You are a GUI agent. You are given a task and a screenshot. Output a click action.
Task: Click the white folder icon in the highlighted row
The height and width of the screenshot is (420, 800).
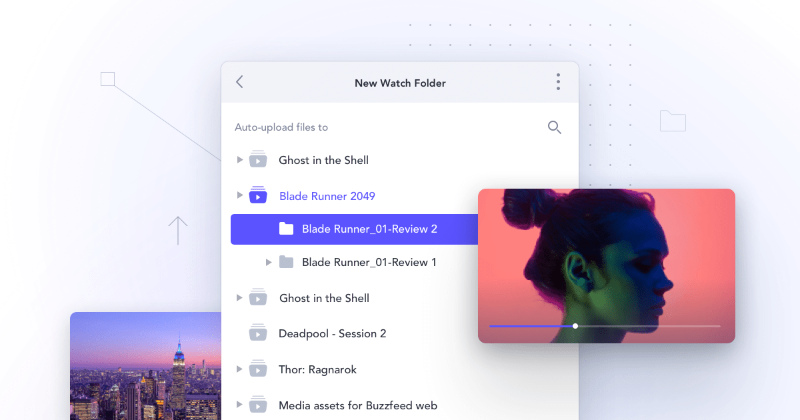(286, 229)
